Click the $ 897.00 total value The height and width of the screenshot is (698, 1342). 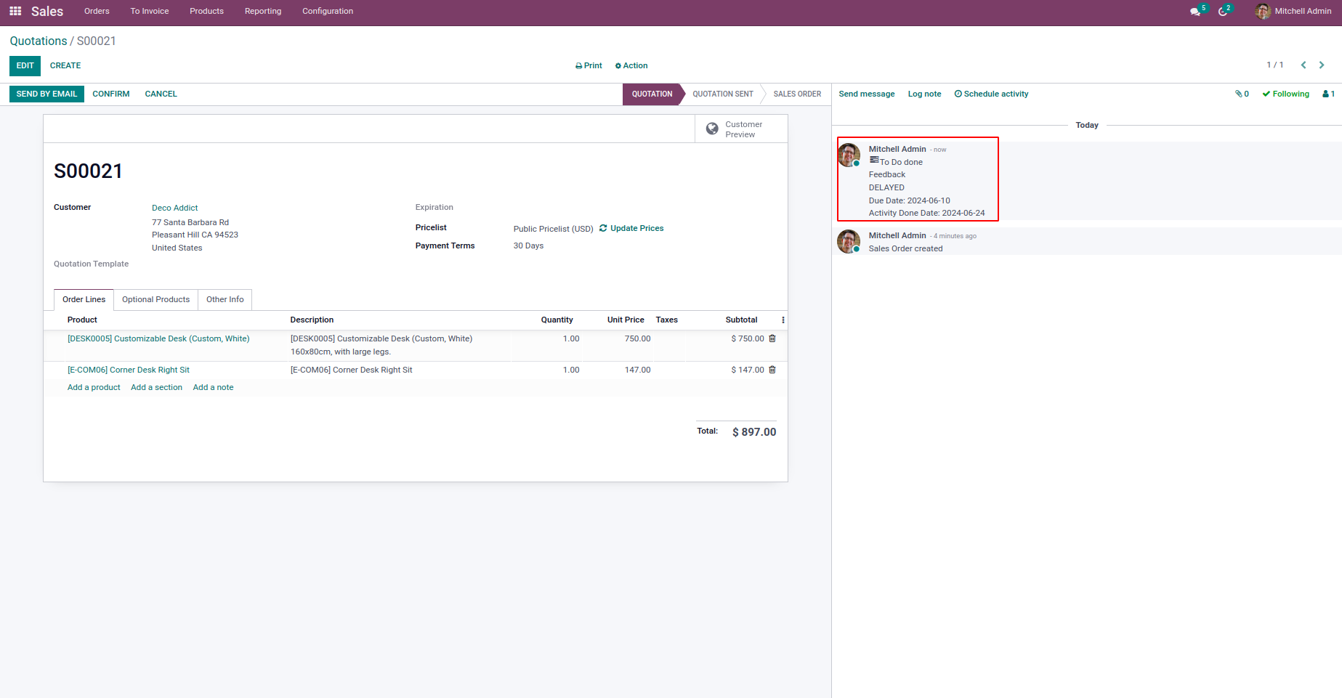pos(754,431)
